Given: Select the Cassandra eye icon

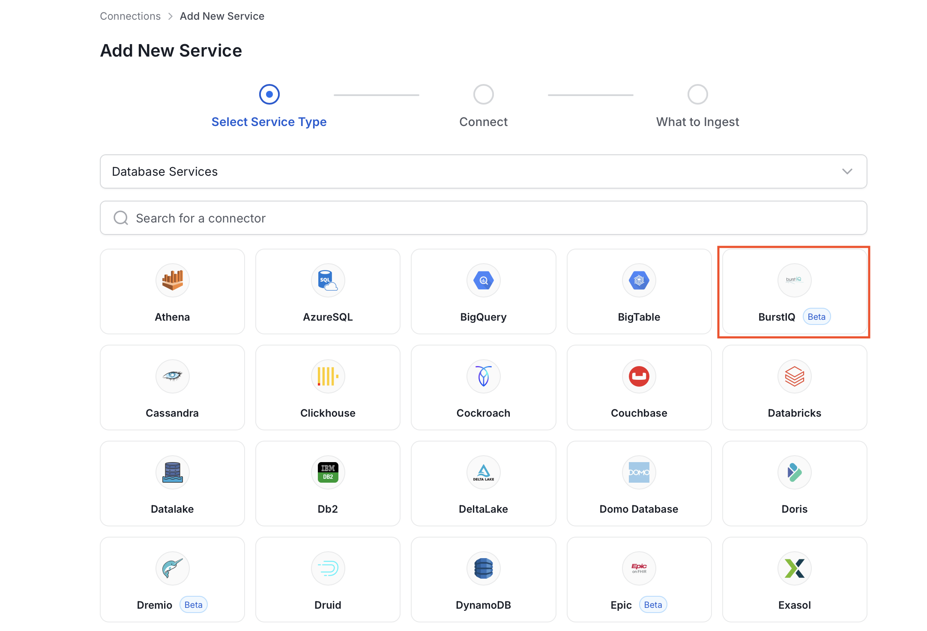Looking at the screenshot, I should click(x=172, y=376).
